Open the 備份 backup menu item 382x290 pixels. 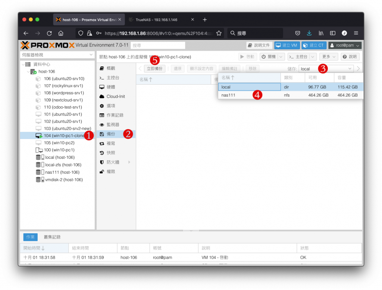116,134
